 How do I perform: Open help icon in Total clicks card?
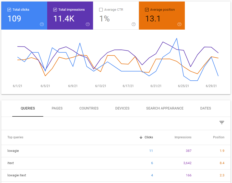pyautogui.click(x=42, y=24)
